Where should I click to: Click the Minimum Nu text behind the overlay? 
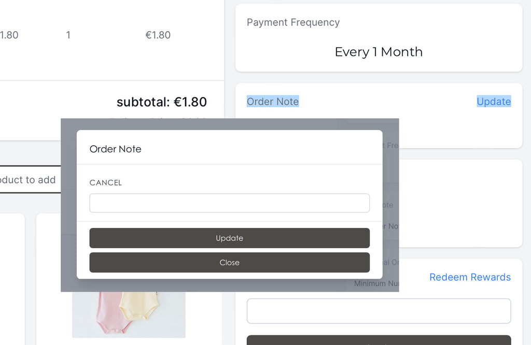(x=376, y=283)
